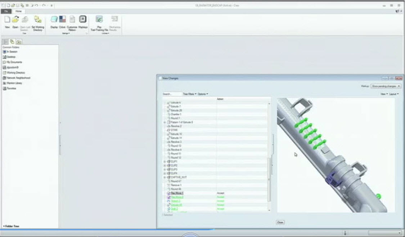Click Accept action for Flex Move 1
Viewport: 405px width, 237px height.
221,193
